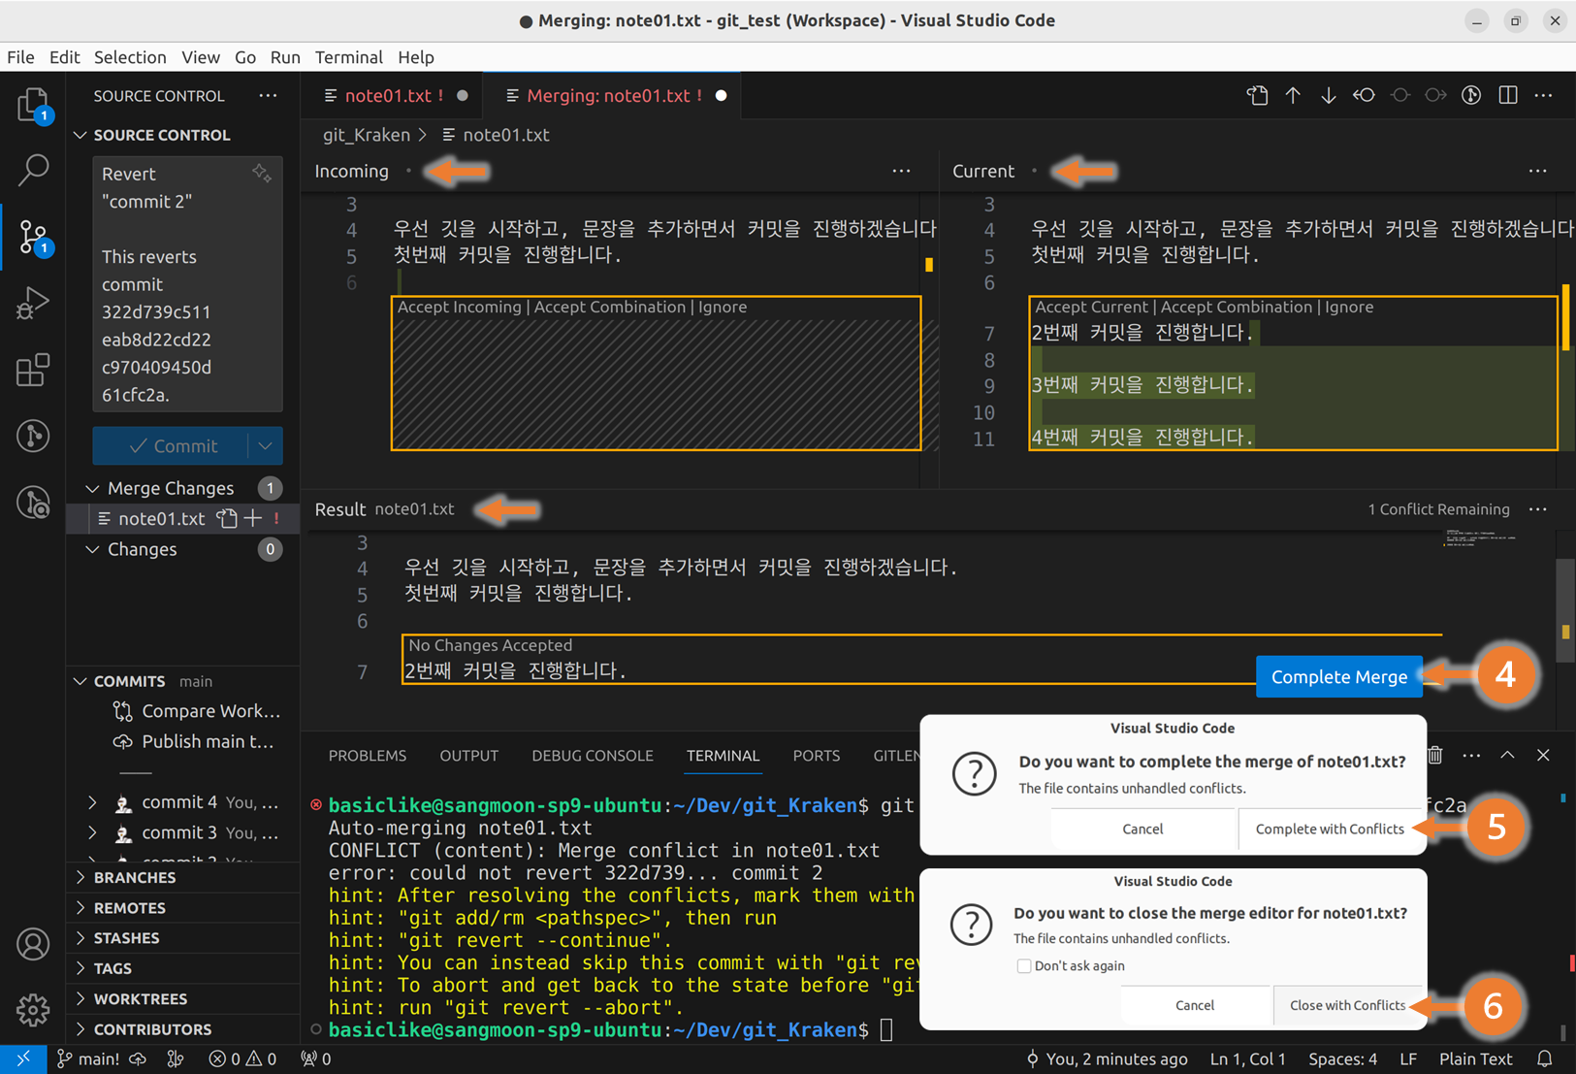Maximize the panel with chevron-up icon
1576x1074 pixels.
tap(1507, 755)
